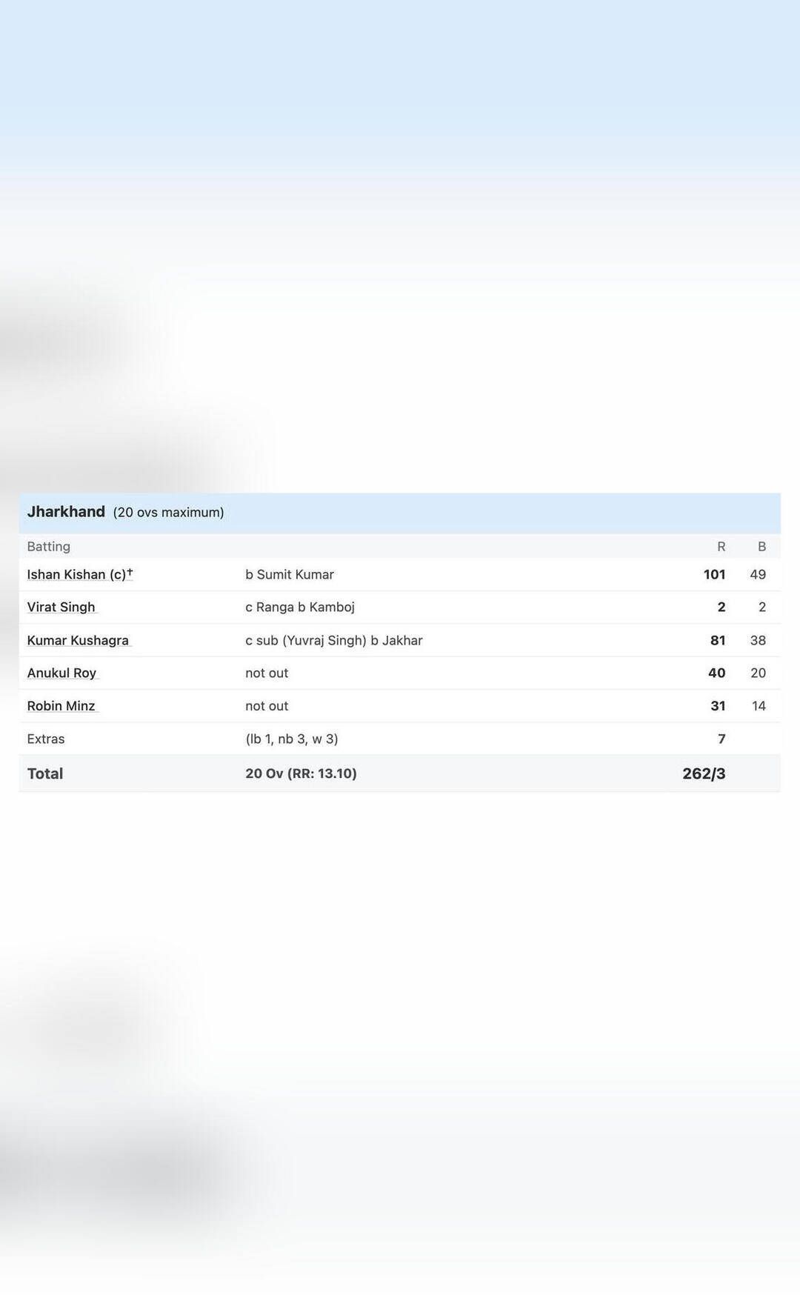Select the Anukul Roy name link
Screen dimensions: 800x1295
click(61, 673)
